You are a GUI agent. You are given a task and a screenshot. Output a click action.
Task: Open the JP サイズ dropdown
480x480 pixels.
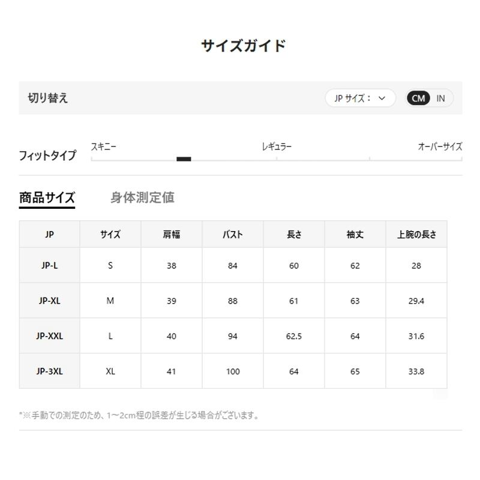point(361,98)
